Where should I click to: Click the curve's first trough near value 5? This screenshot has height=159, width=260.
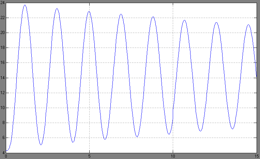41,145
